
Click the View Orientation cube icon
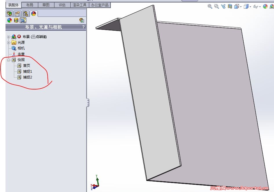click(237, 7)
